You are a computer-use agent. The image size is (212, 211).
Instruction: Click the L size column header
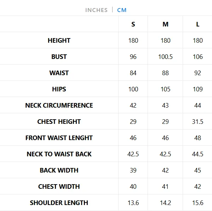(198, 24)
